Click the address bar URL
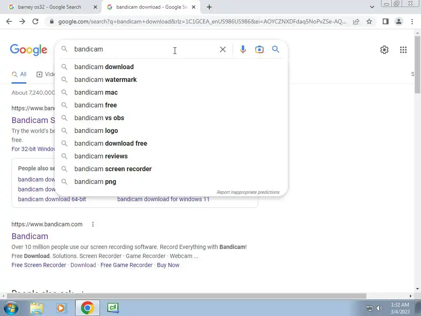This screenshot has height=316, width=421. [x=202, y=21]
